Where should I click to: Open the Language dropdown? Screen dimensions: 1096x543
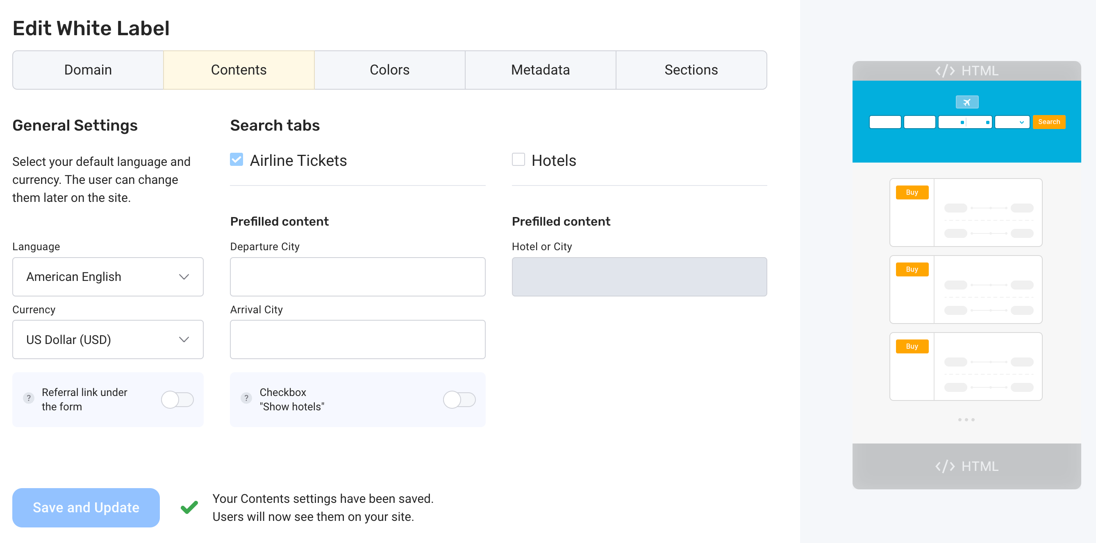[108, 277]
